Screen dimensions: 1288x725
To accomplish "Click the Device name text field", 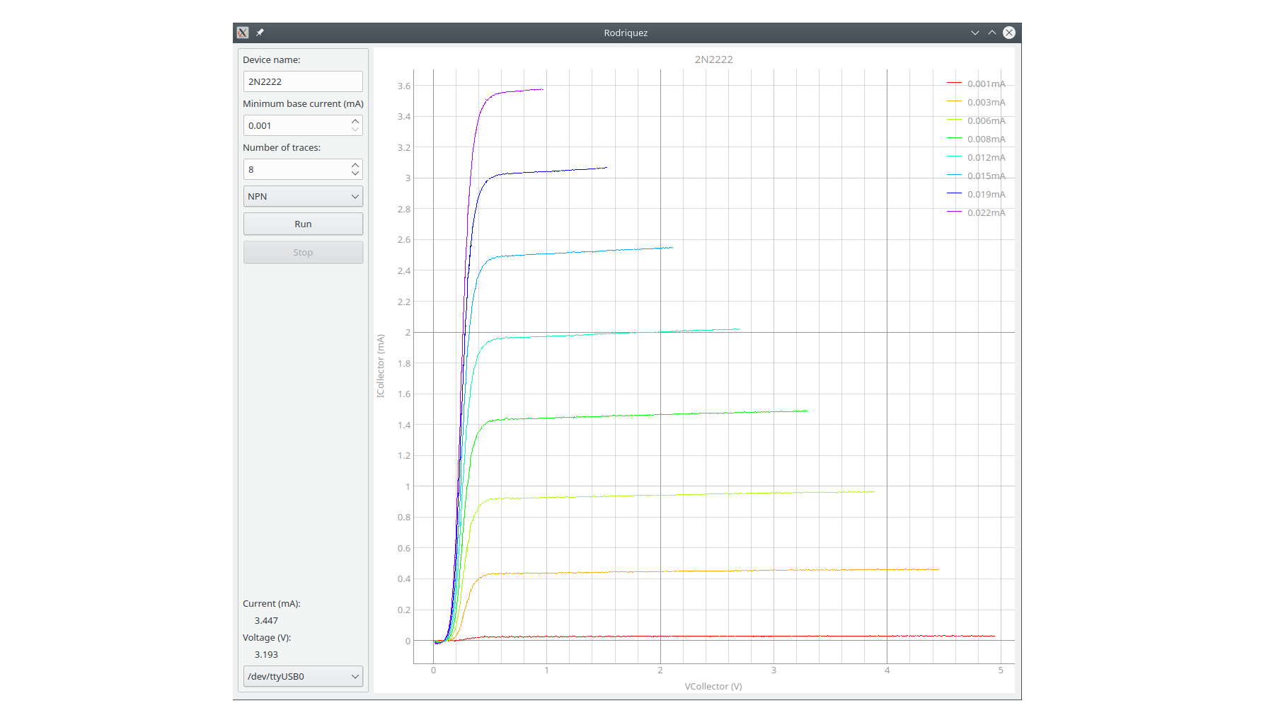I will 303,81.
